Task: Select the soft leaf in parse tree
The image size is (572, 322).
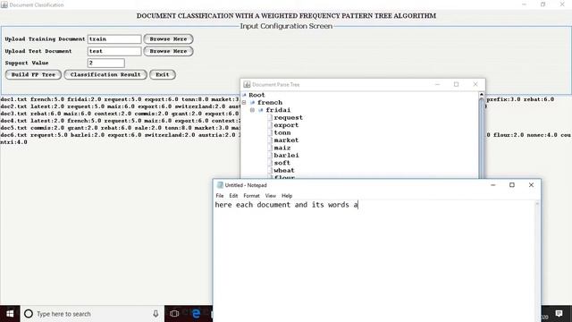Action: coord(282,163)
